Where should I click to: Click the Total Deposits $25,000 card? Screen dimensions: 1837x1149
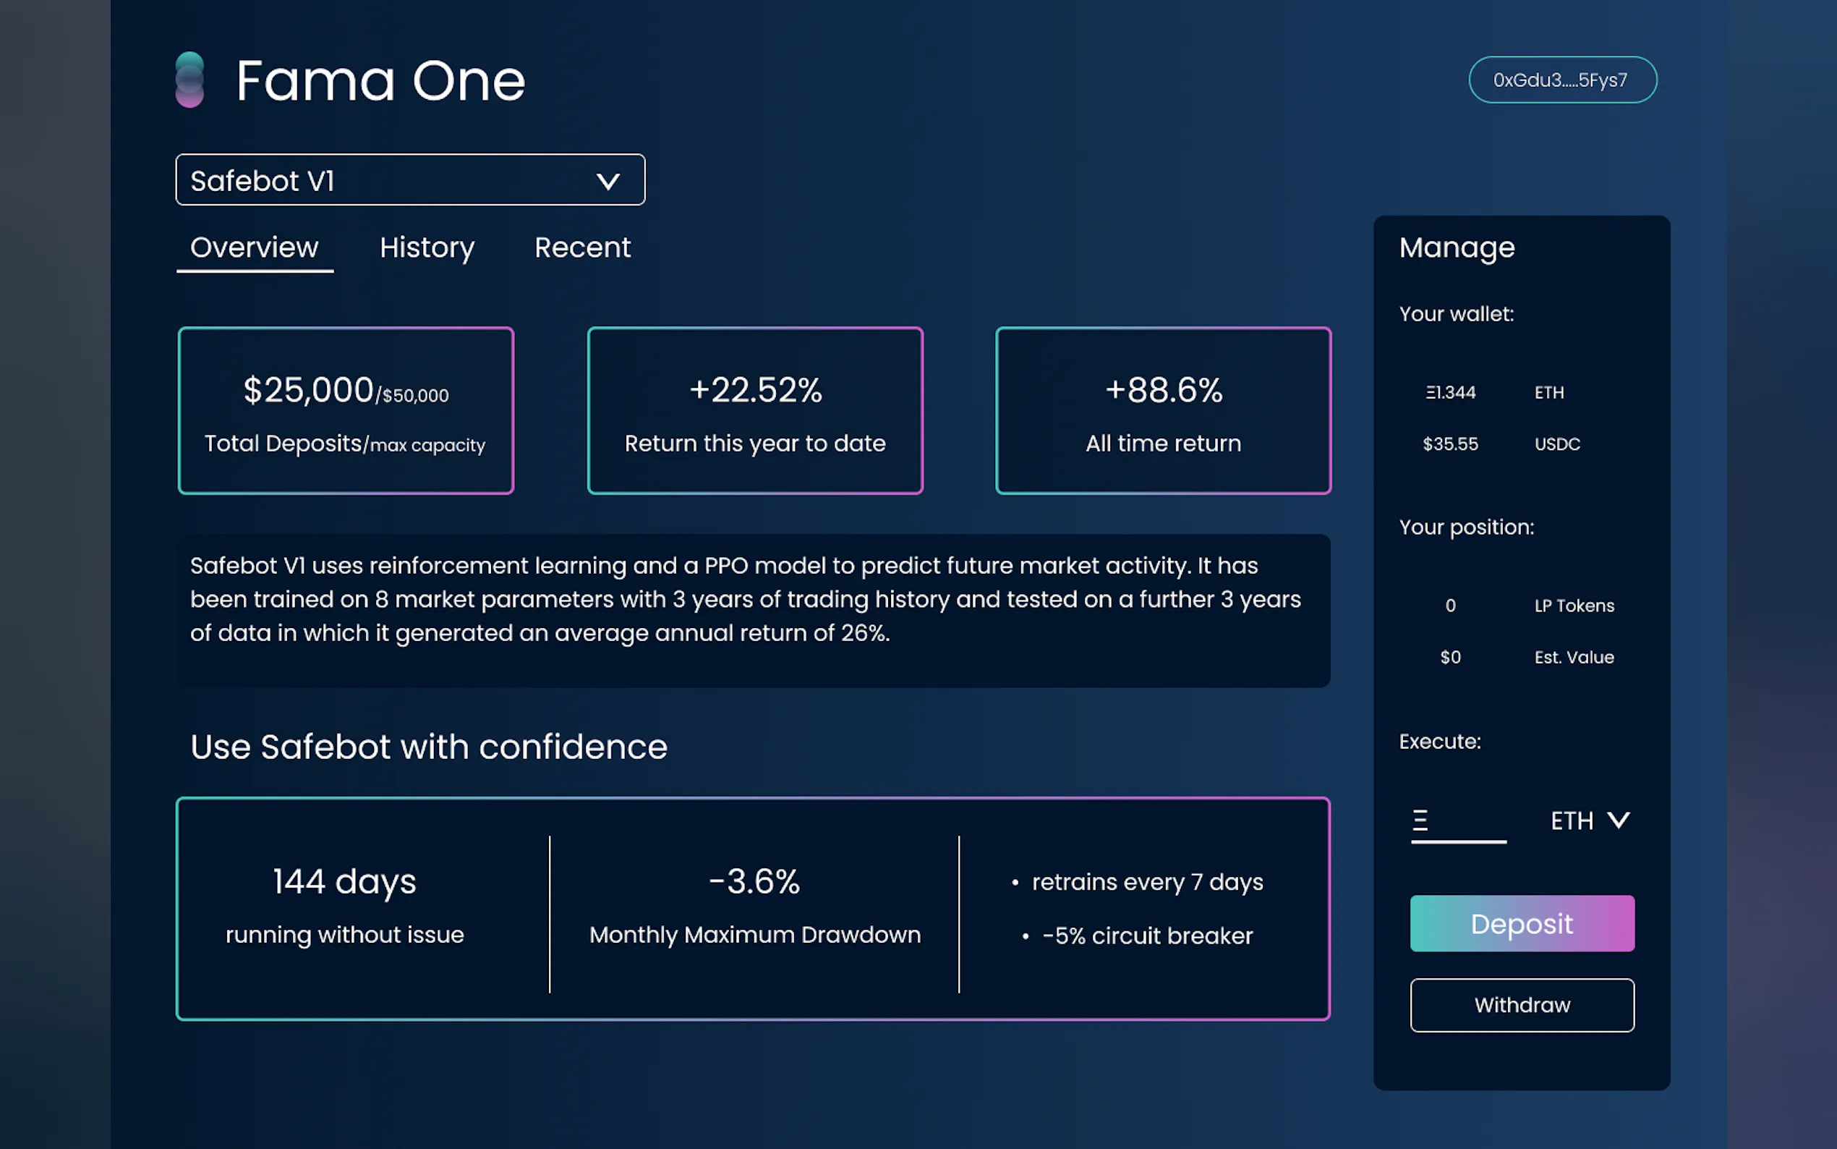pyautogui.click(x=346, y=410)
